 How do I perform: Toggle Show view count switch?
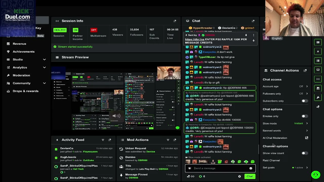[305, 153]
